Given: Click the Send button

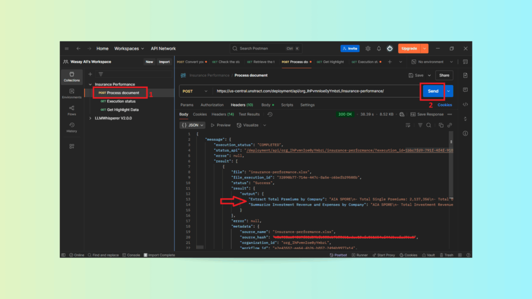Looking at the screenshot, I should 433,91.
